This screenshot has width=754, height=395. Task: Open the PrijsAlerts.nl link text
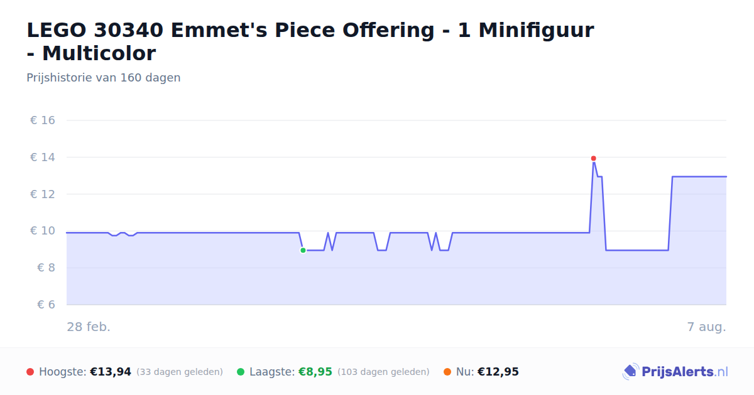tap(685, 372)
